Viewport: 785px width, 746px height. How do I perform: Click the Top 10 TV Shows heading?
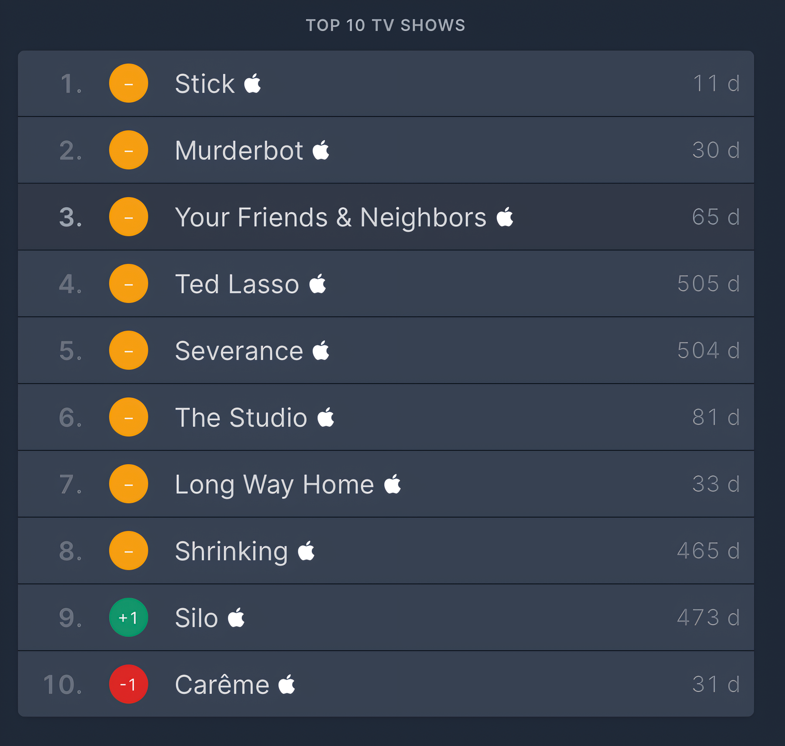tap(385, 25)
